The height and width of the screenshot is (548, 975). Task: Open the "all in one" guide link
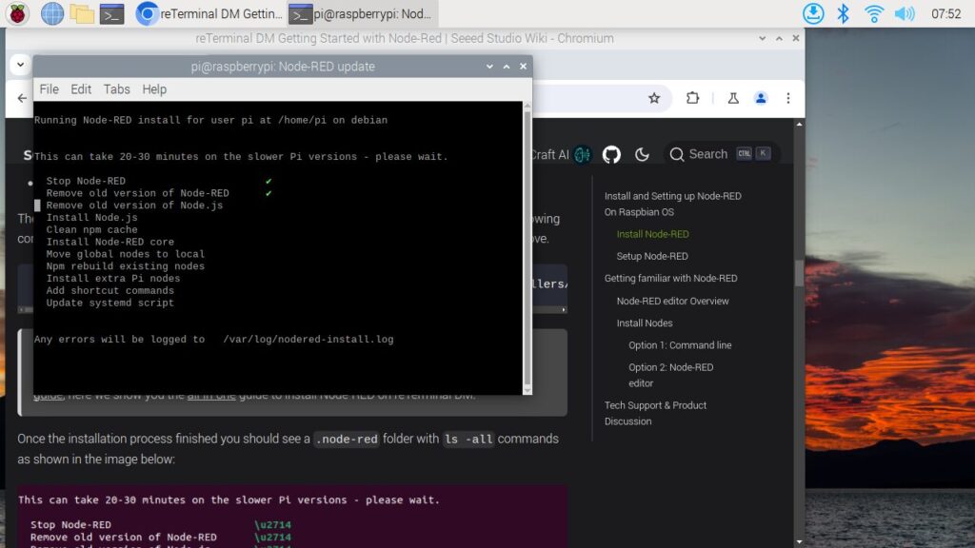[x=211, y=396]
